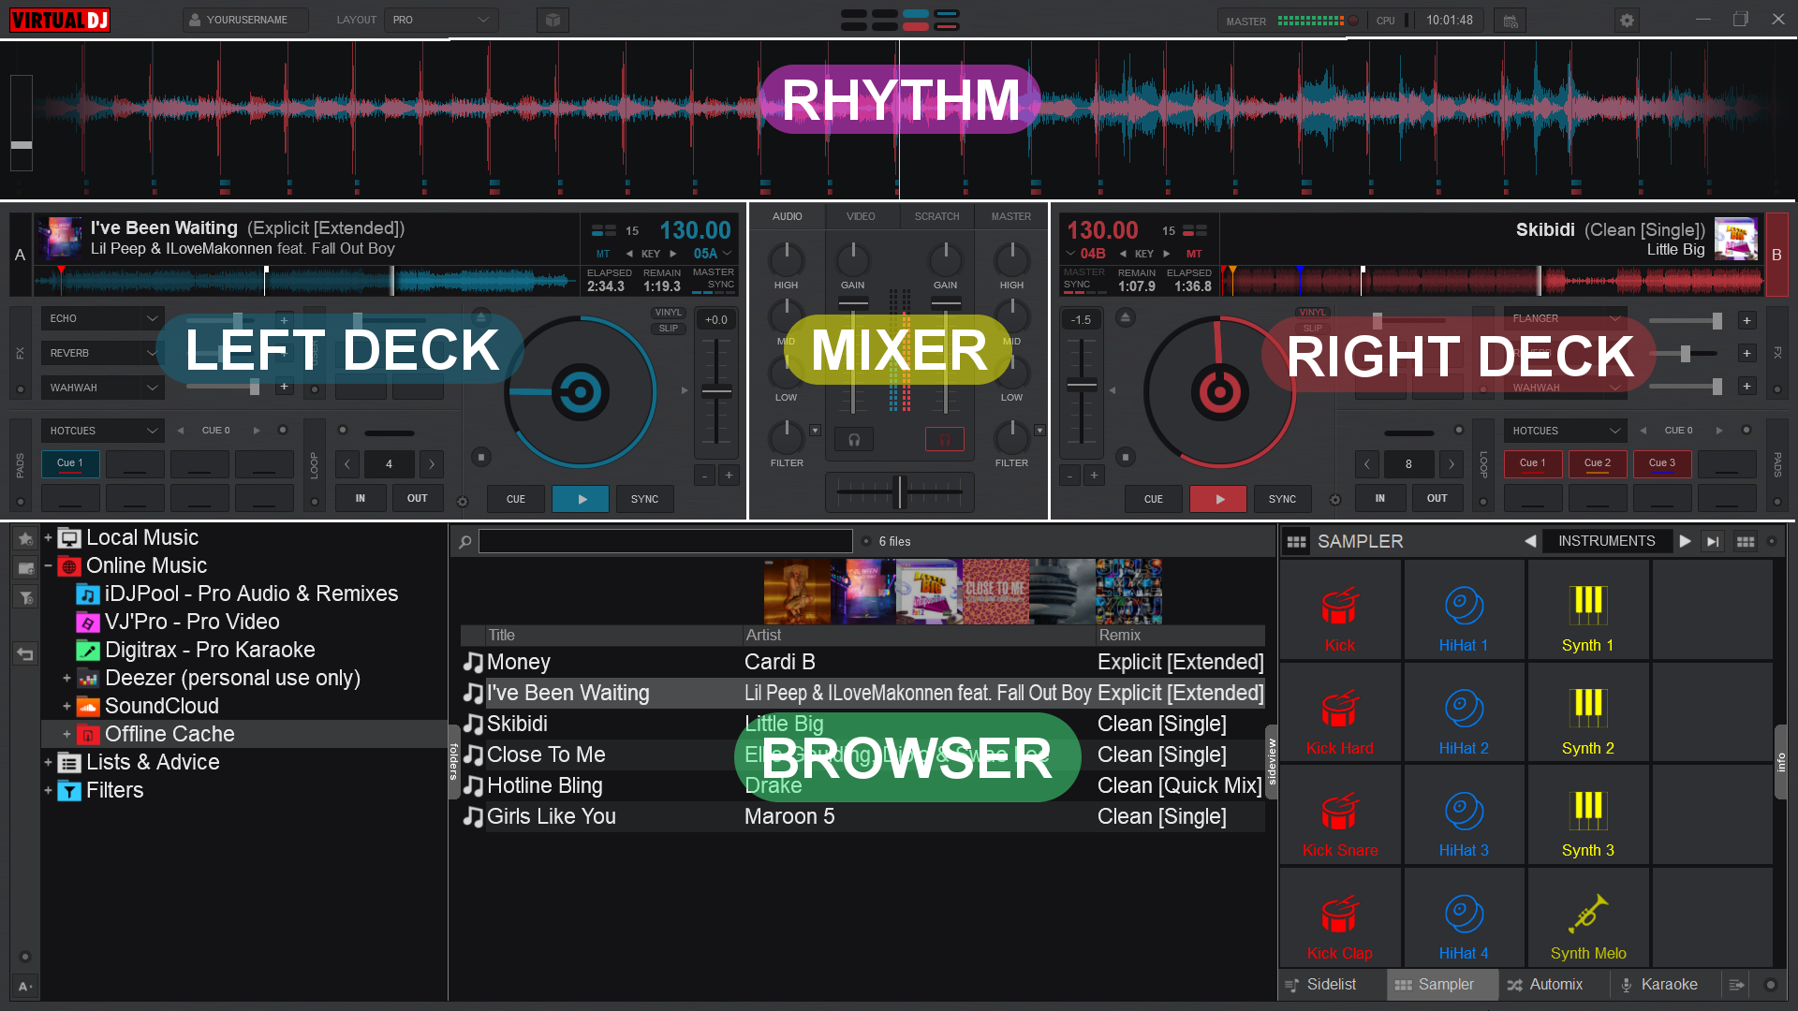Expand the SoundCloud folder
This screenshot has width=1798, height=1011.
(66, 706)
